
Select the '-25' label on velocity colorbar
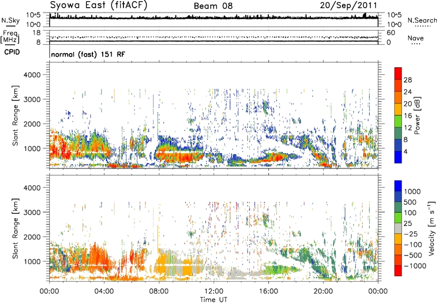(411, 234)
